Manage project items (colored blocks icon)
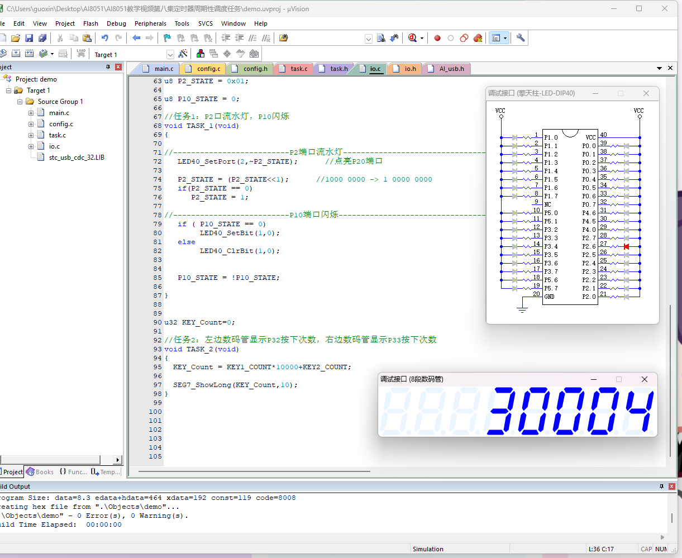This screenshot has height=558, width=682. click(x=201, y=54)
